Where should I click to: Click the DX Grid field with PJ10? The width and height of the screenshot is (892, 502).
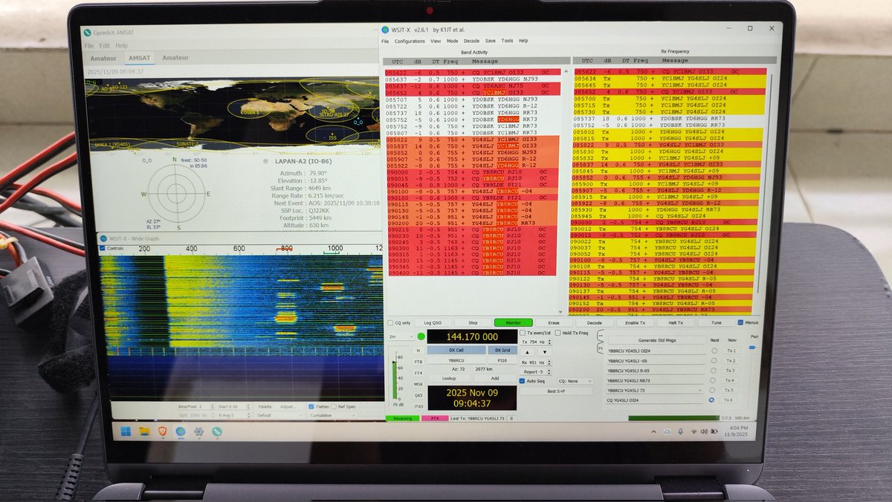pyautogui.click(x=502, y=360)
